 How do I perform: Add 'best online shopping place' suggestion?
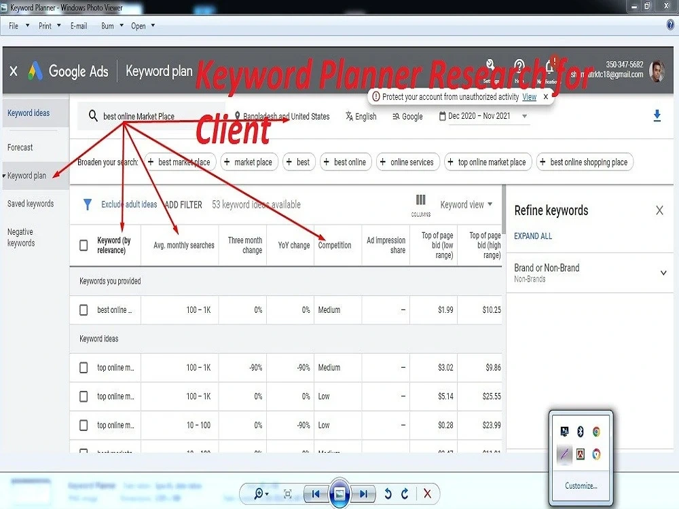[585, 162]
